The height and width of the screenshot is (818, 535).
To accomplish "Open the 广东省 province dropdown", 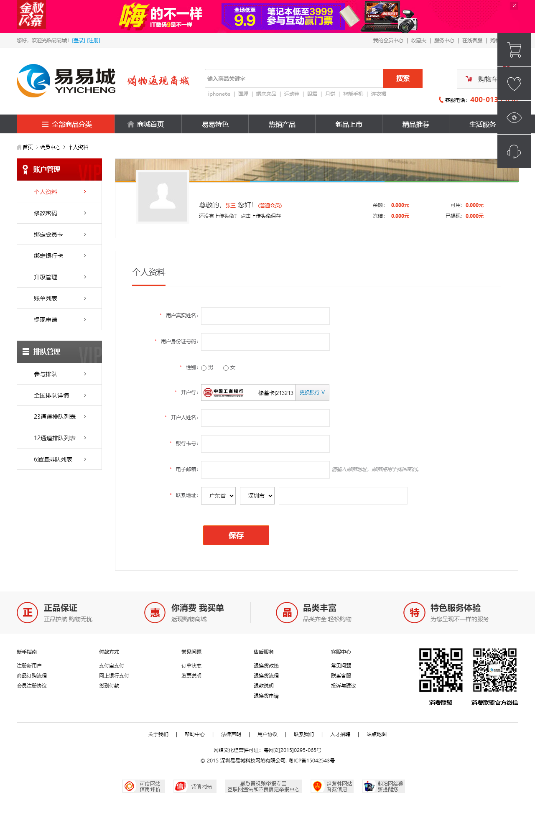I will pos(218,496).
